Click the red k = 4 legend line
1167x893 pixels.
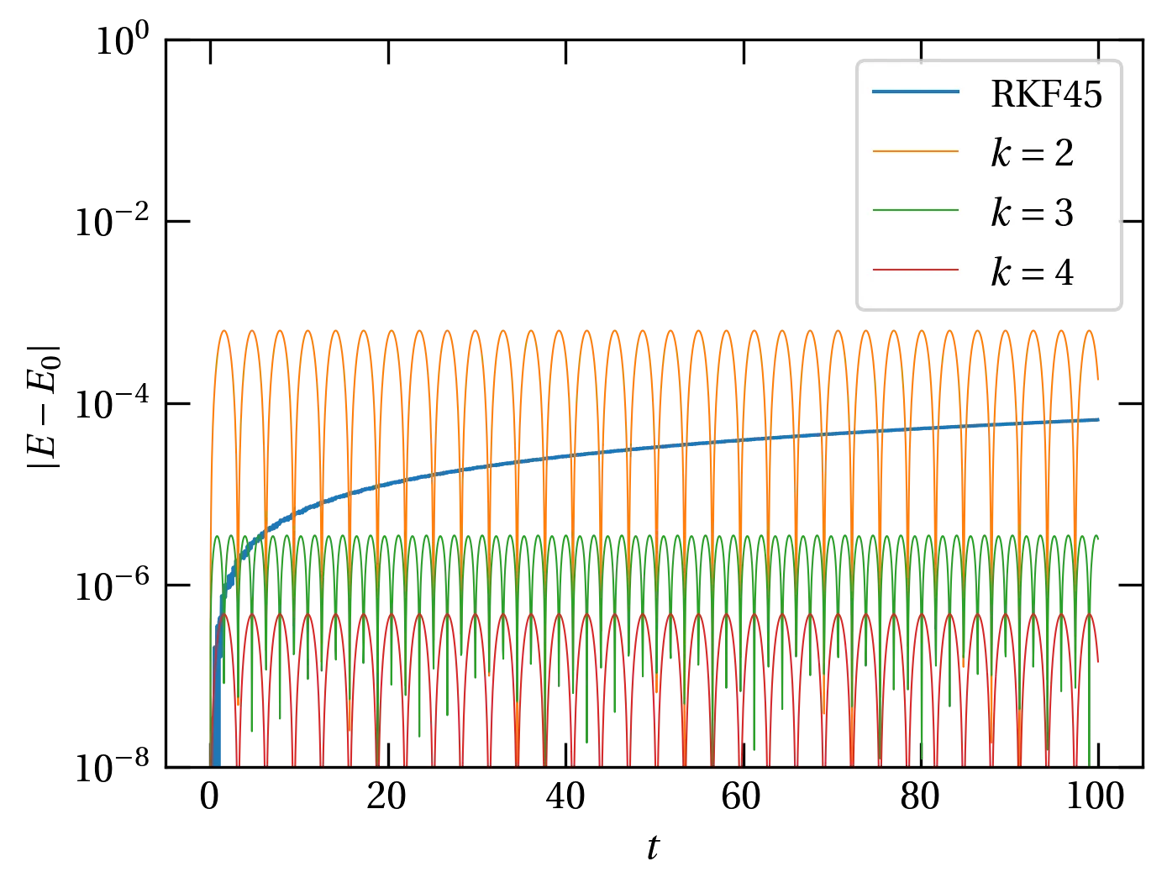click(915, 270)
